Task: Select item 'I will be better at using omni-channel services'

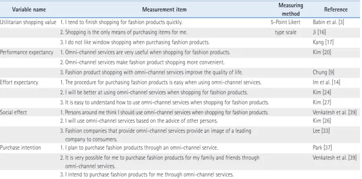Action: (154, 93)
